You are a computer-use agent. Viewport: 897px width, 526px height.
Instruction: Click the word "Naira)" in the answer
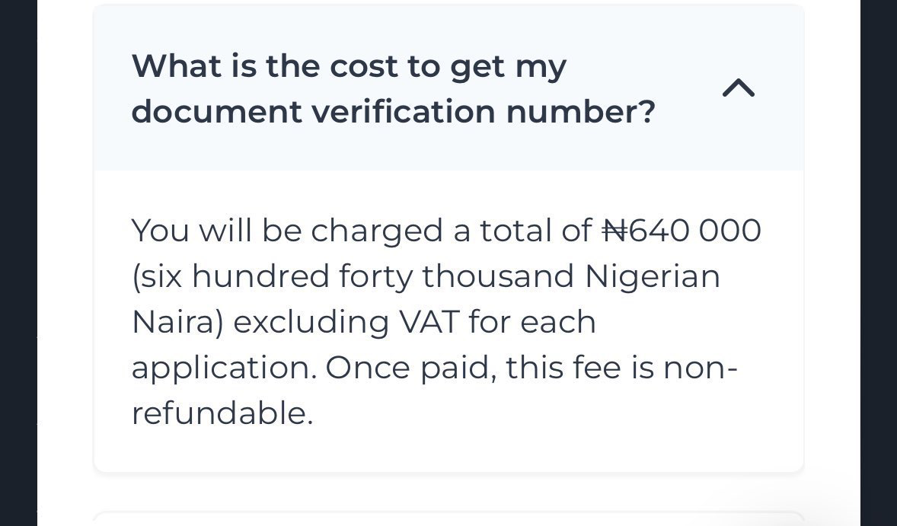(x=177, y=322)
